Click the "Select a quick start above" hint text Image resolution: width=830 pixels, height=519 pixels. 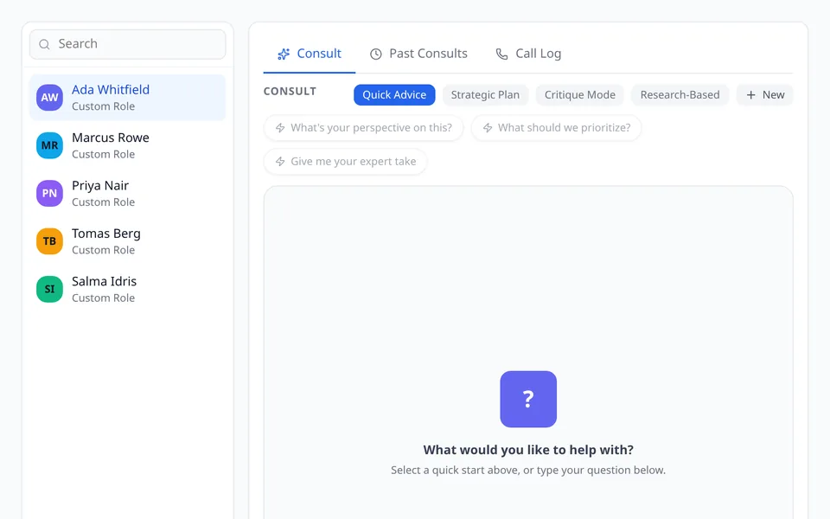[528, 471]
